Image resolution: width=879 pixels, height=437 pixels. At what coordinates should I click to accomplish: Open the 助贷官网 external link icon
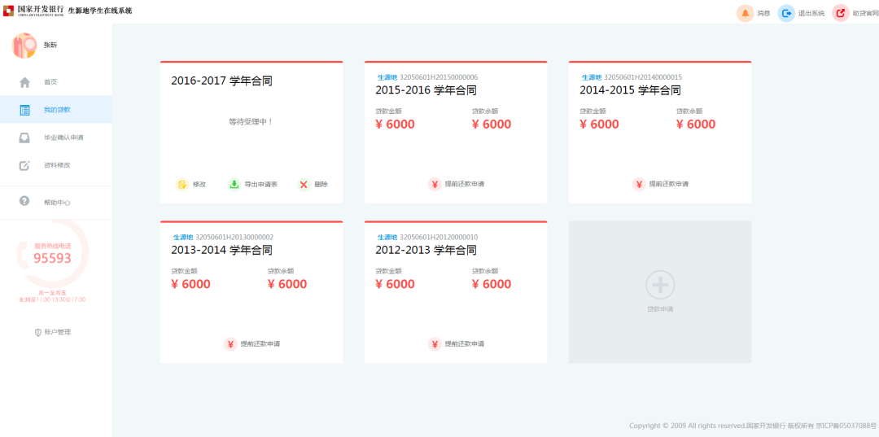click(x=841, y=13)
